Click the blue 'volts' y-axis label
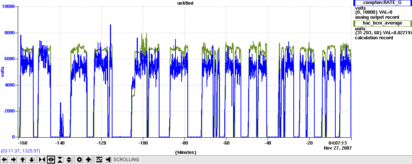Viewport: 412px width, 164px height. click(3, 71)
